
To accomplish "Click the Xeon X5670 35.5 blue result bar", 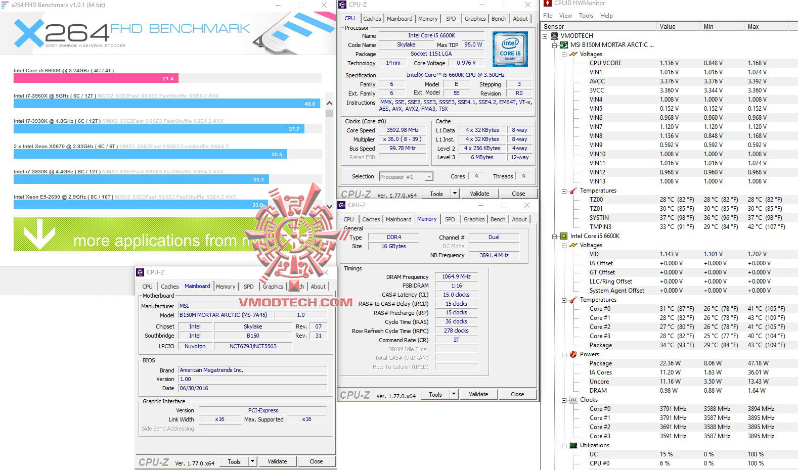I will click(x=150, y=154).
